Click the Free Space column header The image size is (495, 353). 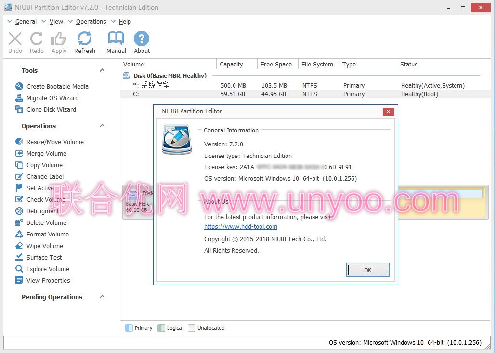pyautogui.click(x=278, y=64)
